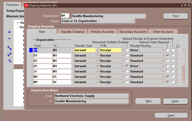Click the bracketed flexfield cell in the B1 row
Screen dimensions: 192x121
[178, 50]
